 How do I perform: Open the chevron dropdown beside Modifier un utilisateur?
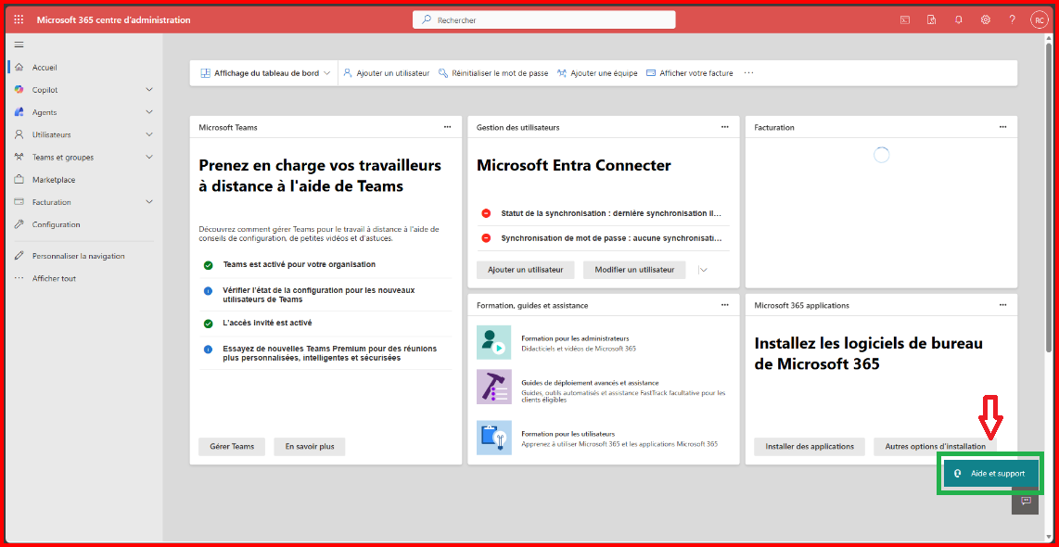[703, 270]
